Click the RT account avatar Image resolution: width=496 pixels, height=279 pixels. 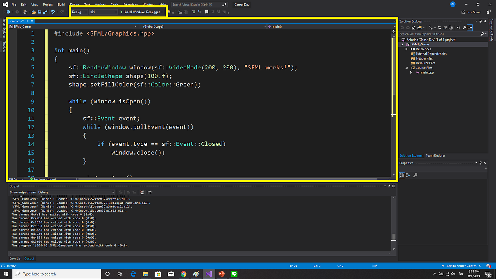pos(453,4)
